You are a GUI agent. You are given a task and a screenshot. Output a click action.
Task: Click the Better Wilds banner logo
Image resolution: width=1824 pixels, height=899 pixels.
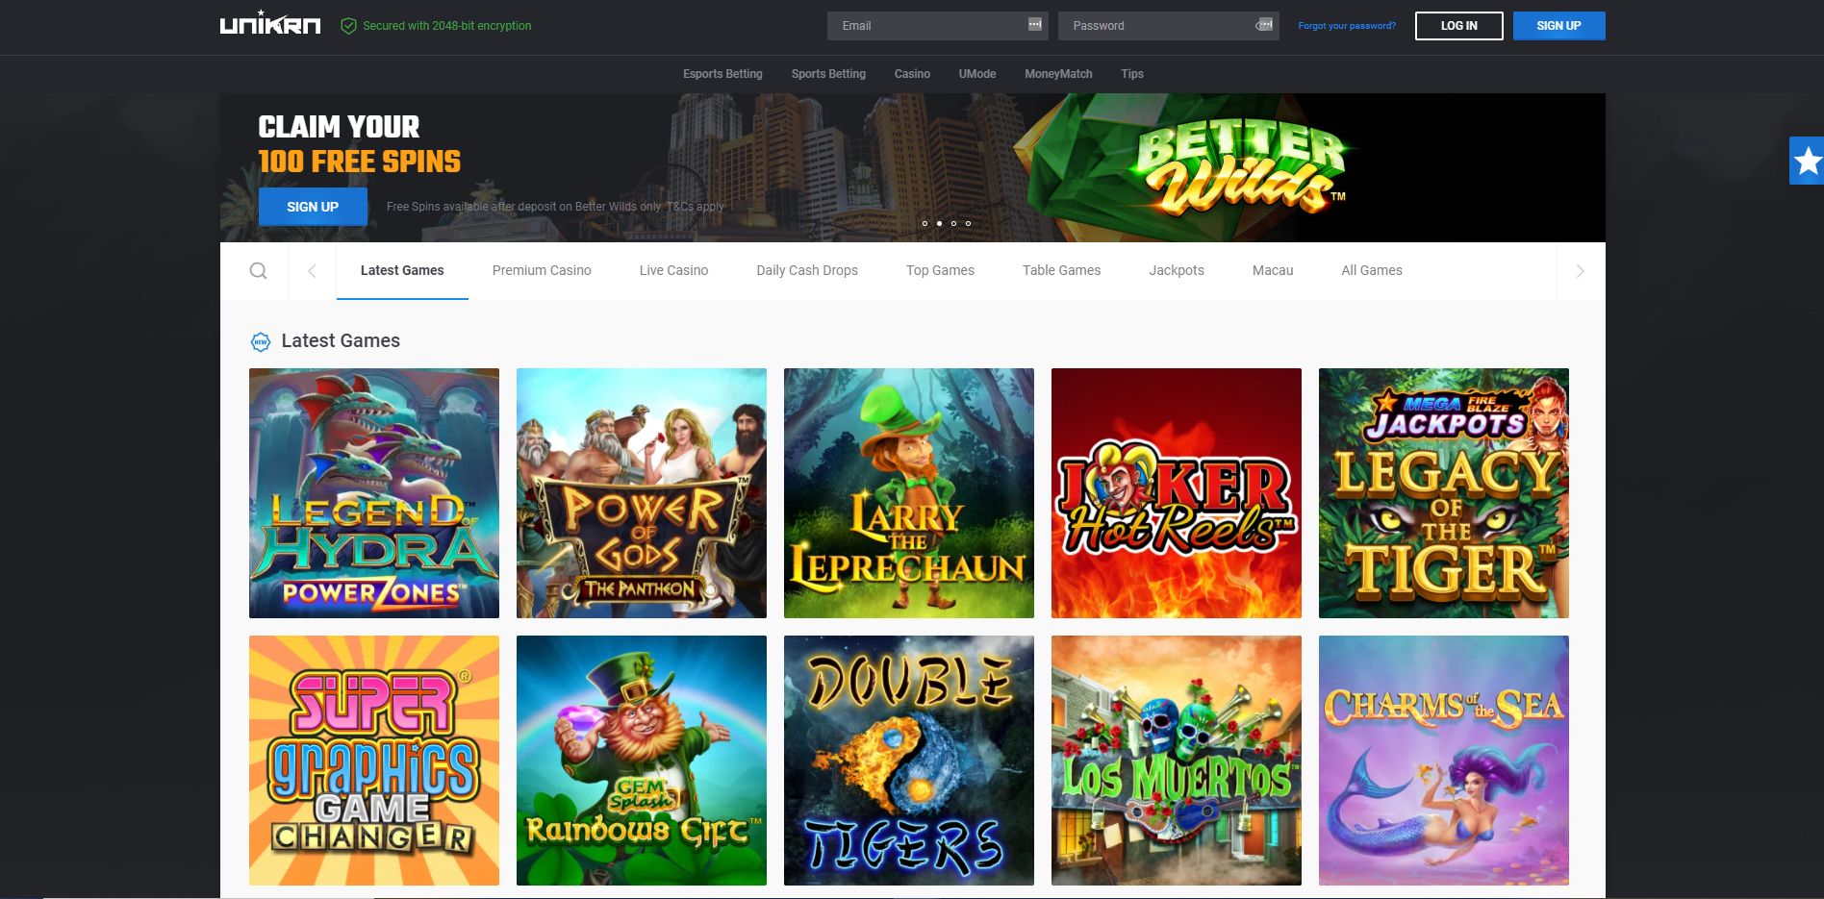1241,168
